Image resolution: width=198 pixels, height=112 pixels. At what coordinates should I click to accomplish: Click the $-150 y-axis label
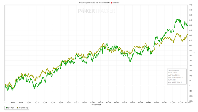tap(191, 101)
